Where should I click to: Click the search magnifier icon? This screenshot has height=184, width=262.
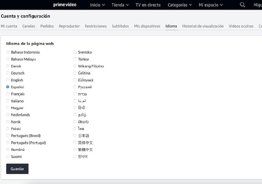(x=242, y=5)
